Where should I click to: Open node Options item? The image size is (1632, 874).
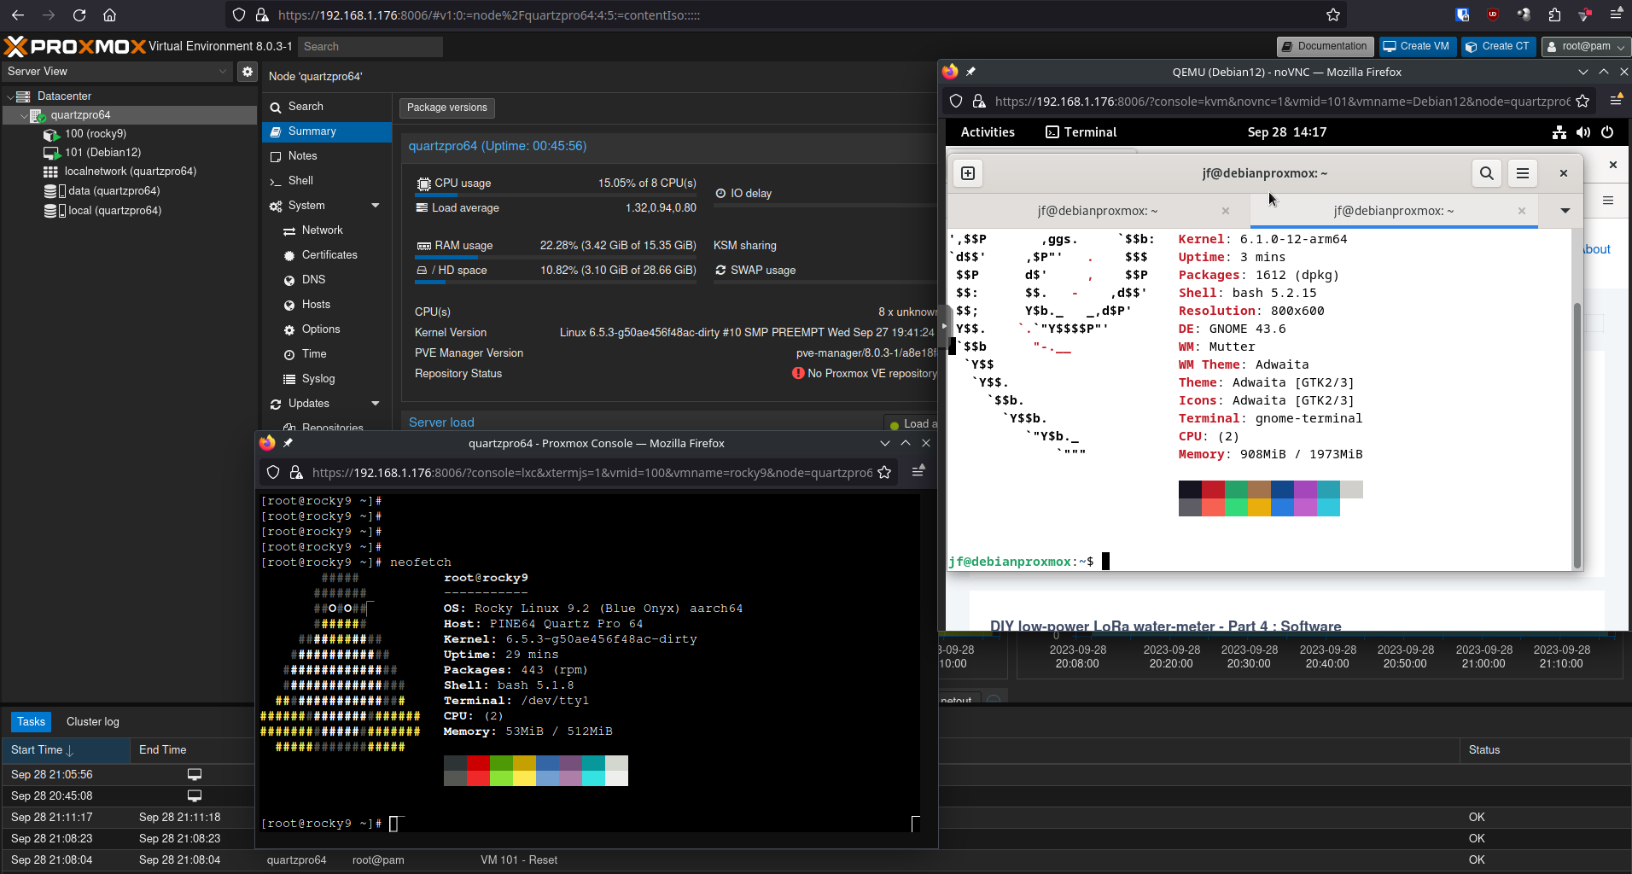[x=327, y=329]
